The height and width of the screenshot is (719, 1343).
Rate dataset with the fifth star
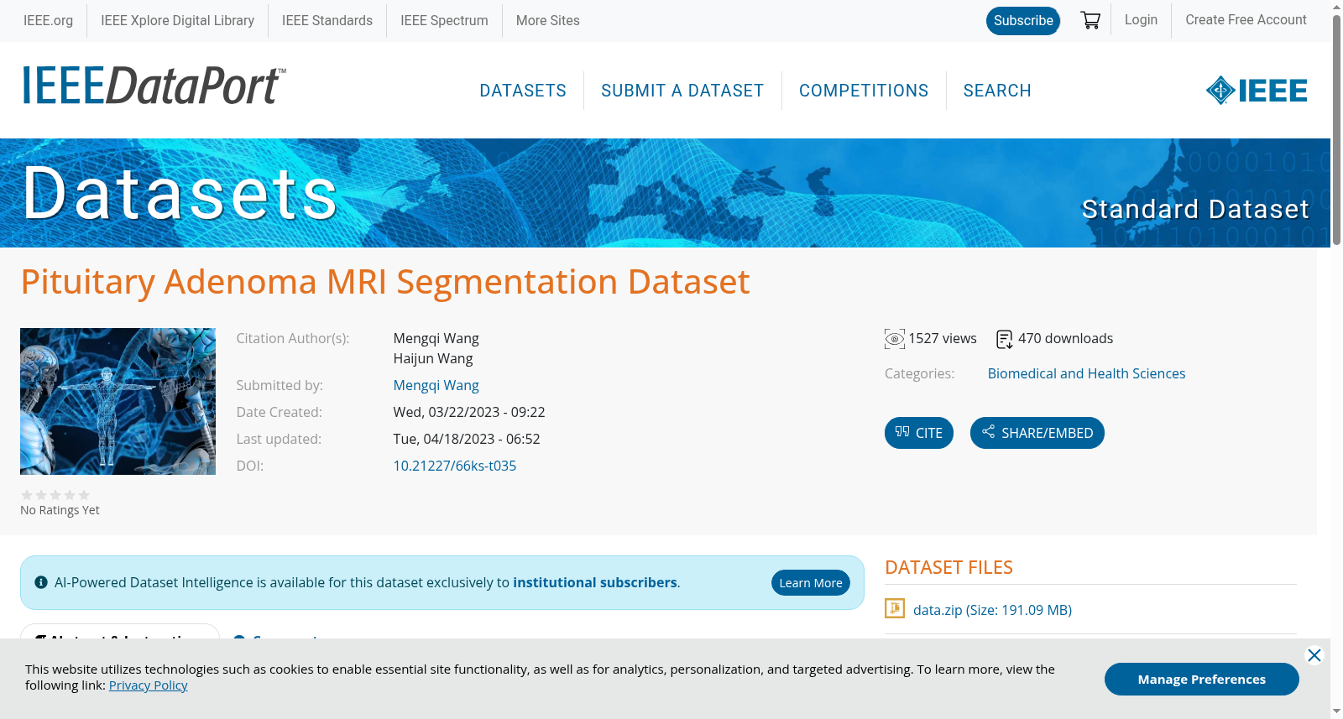tap(84, 495)
